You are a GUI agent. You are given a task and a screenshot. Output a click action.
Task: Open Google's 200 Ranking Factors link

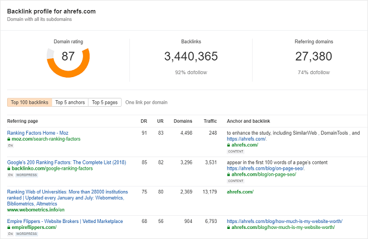point(66,162)
